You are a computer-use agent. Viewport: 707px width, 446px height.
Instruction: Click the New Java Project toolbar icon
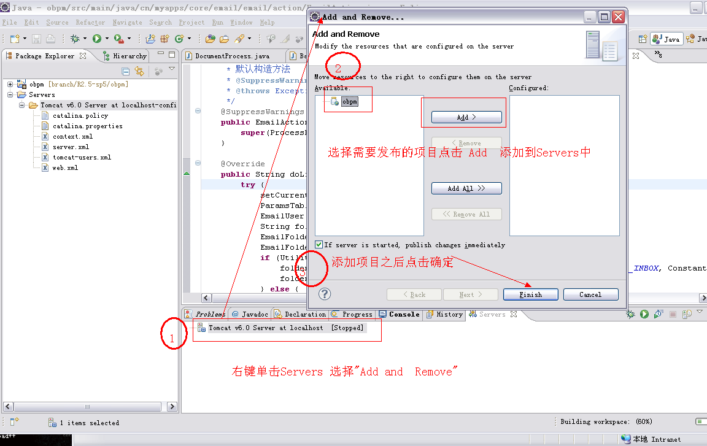pos(150,39)
